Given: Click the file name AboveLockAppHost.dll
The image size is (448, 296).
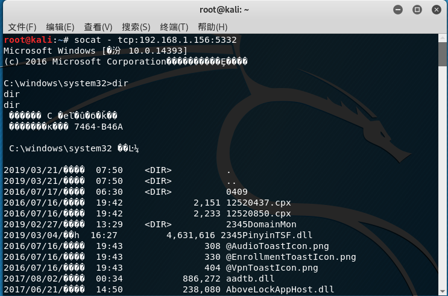Looking at the screenshot, I should coord(280,290).
